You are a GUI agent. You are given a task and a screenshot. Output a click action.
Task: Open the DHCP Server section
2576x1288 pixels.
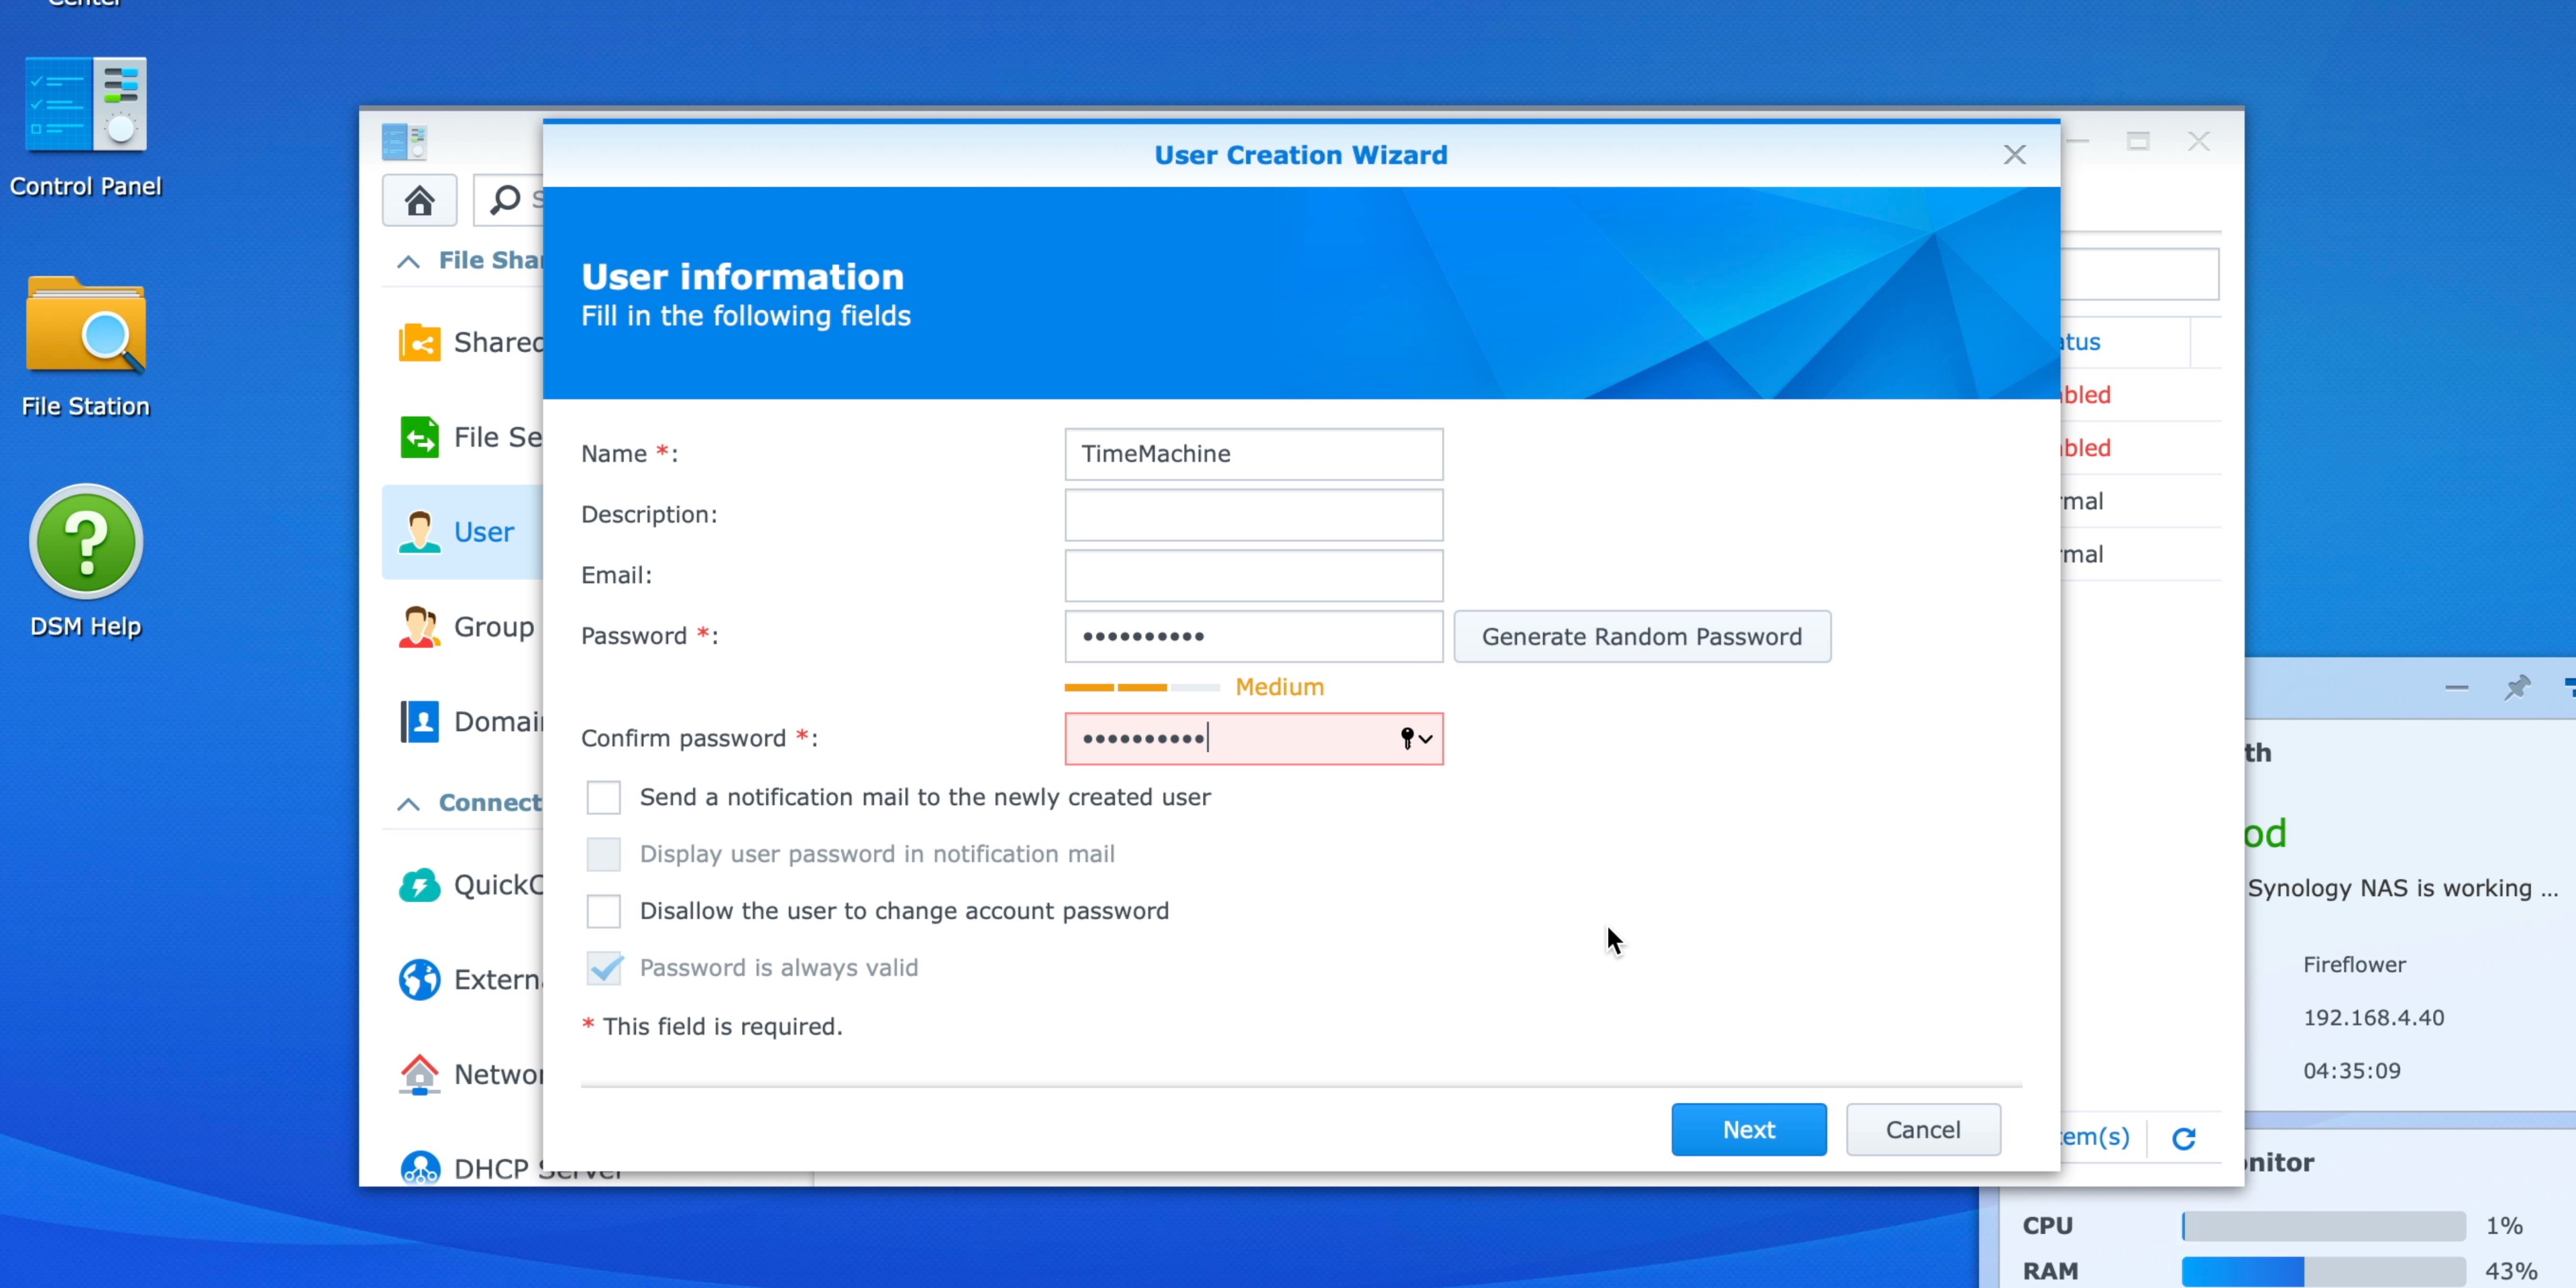coord(420,1167)
